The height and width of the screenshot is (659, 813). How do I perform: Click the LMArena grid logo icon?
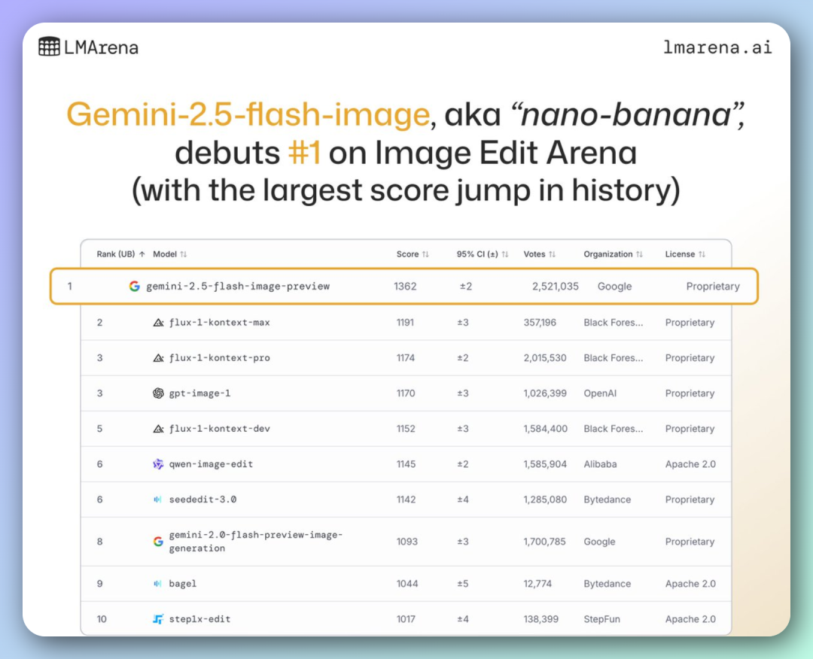[49, 47]
